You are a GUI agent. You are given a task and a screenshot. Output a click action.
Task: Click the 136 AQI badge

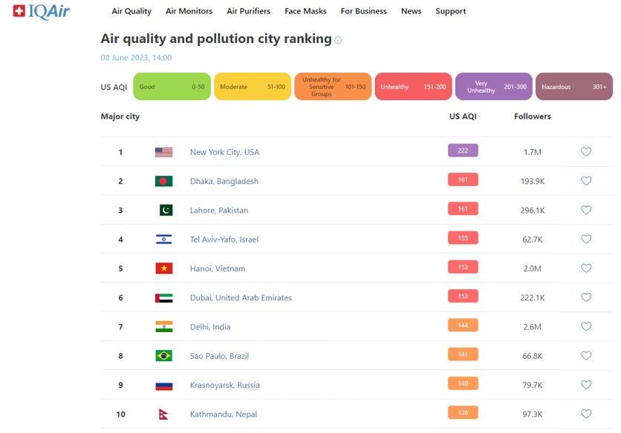[x=463, y=413]
